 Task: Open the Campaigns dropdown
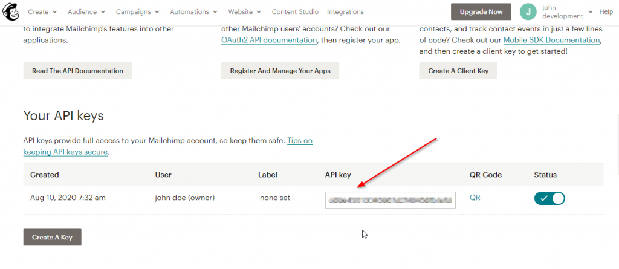click(x=137, y=12)
